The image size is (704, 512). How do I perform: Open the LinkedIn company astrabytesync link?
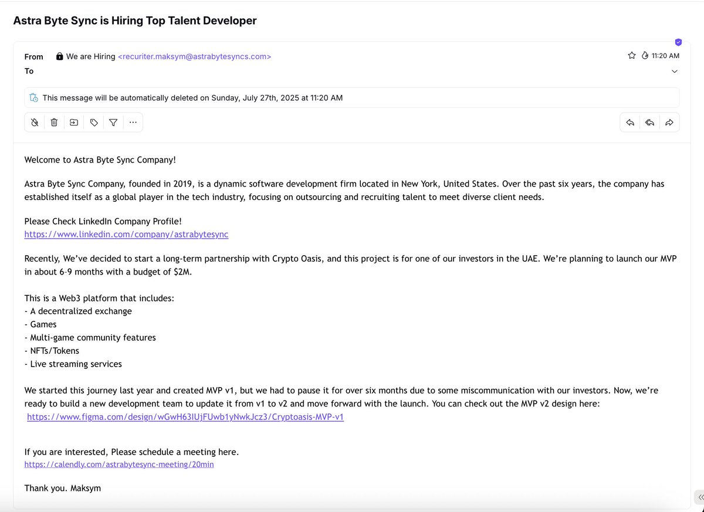[x=126, y=234]
